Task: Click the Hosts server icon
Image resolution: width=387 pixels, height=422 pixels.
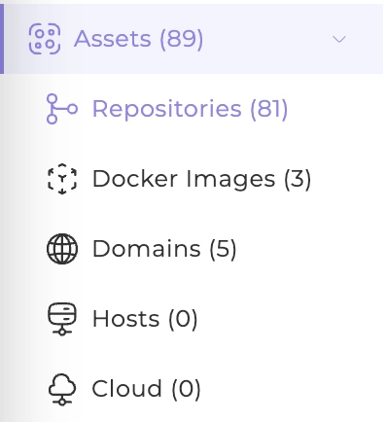Action: (x=62, y=319)
